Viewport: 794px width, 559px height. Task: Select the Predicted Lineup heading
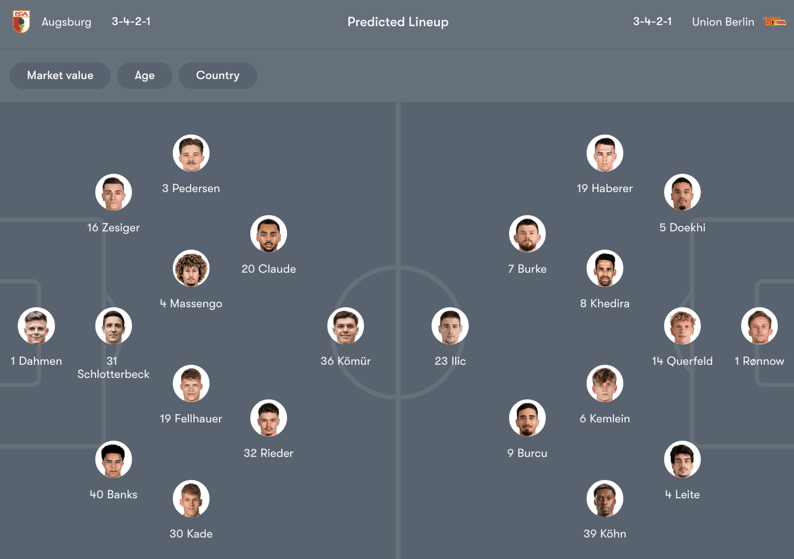pos(398,22)
